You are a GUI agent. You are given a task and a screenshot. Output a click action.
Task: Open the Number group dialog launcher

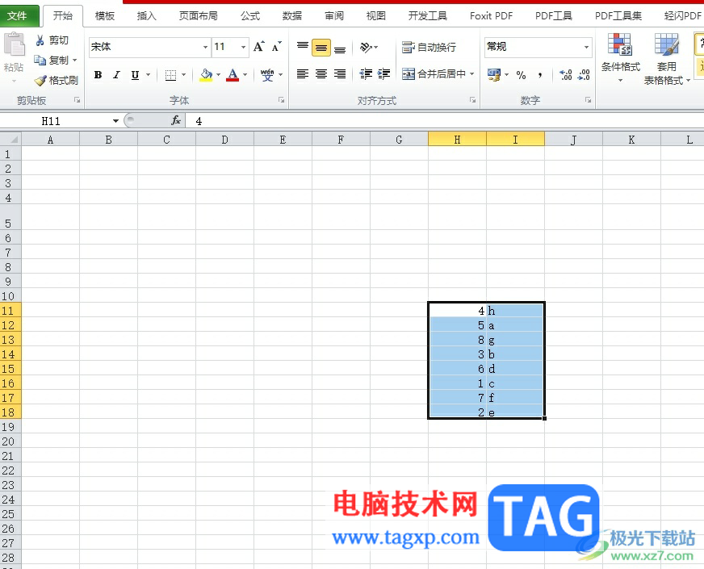tap(589, 100)
